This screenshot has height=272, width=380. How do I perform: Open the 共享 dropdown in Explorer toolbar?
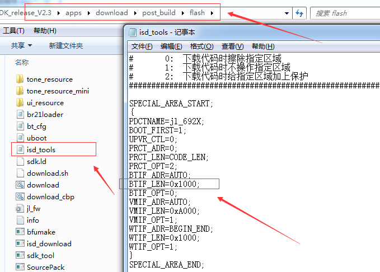pyautogui.click(x=21, y=45)
